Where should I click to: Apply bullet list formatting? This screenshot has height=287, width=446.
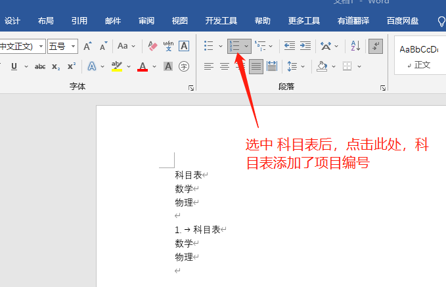point(209,46)
